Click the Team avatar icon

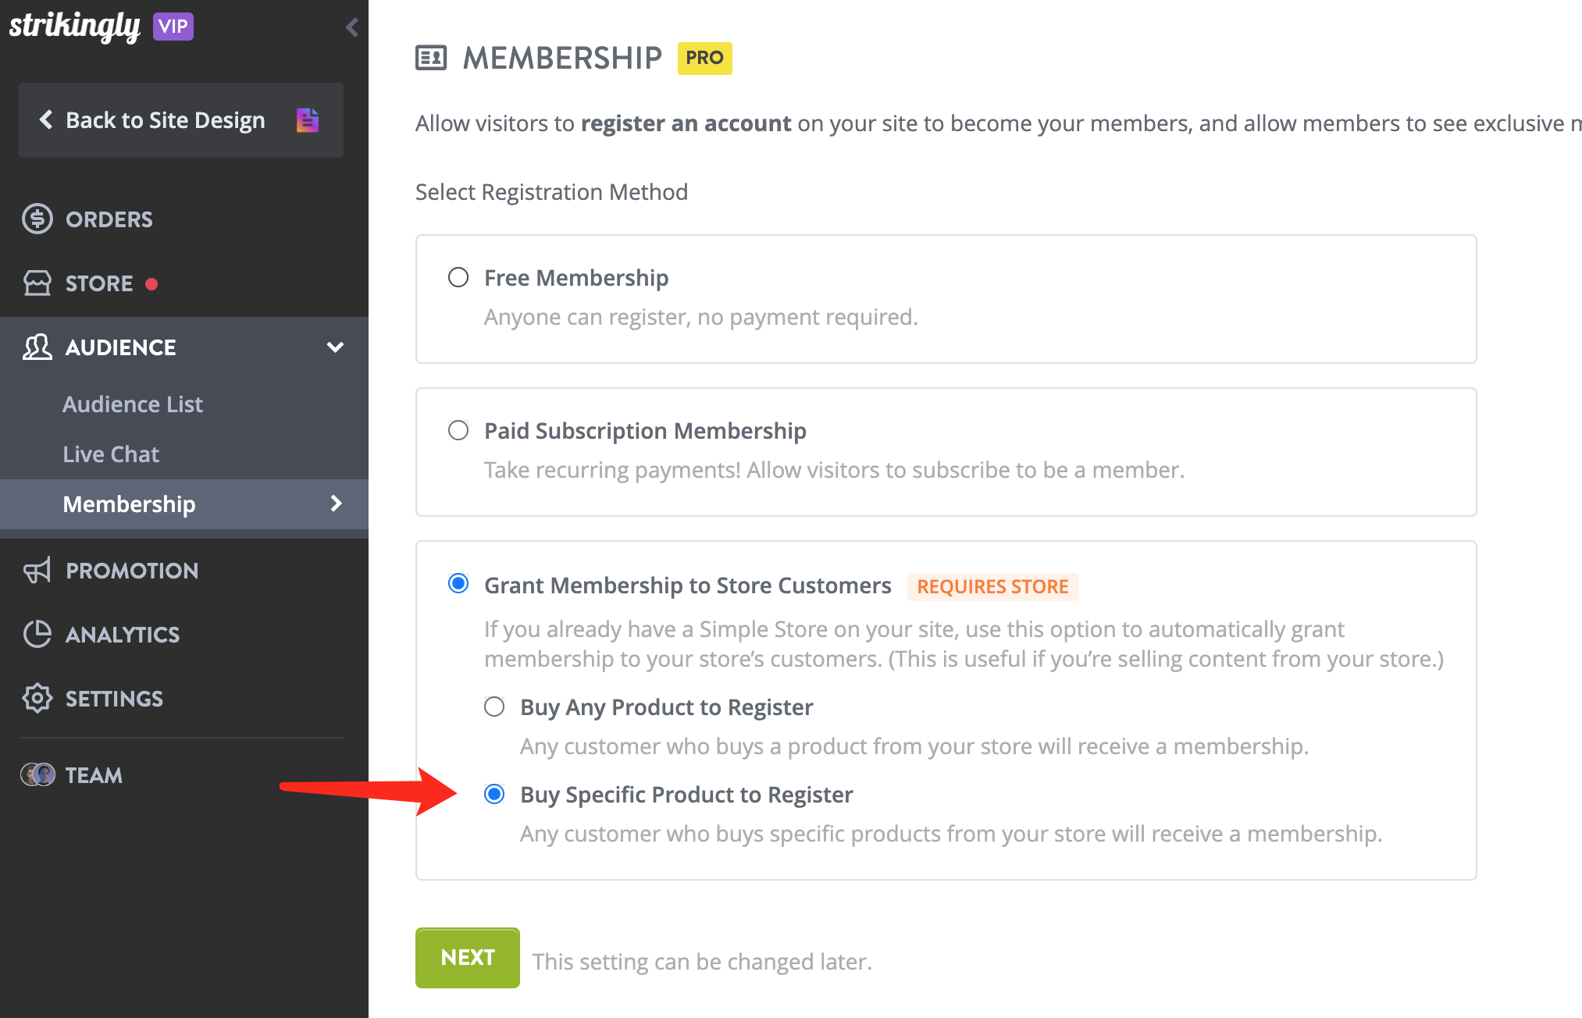pos(37,775)
